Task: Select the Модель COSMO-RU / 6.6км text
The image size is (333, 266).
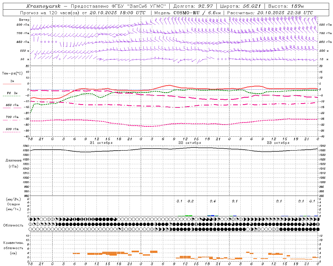Action: tap(187, 13)
